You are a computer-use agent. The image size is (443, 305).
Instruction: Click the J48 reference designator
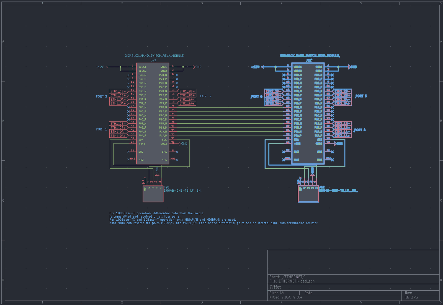click(166, 187)
